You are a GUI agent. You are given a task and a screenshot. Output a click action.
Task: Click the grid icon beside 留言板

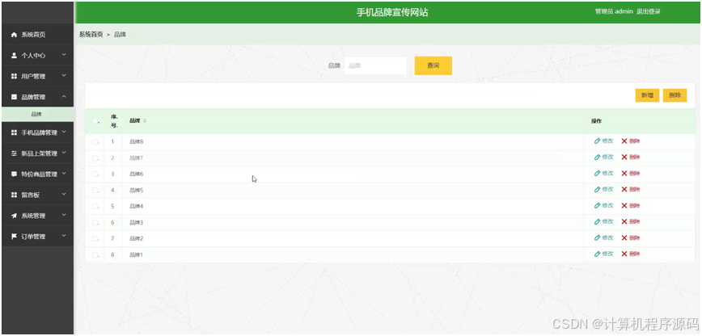[14, 195]
